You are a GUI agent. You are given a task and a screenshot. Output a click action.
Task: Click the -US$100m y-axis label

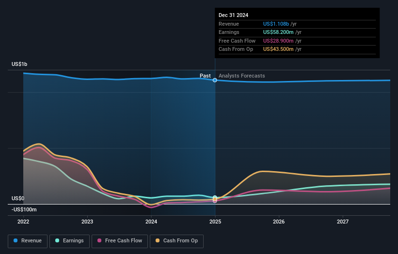click(x=24, y=209)
